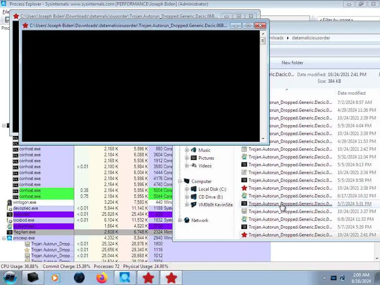Open breadcrumb arrow before datamaliciousorder

pyautogui.click(x=288, y=38)
